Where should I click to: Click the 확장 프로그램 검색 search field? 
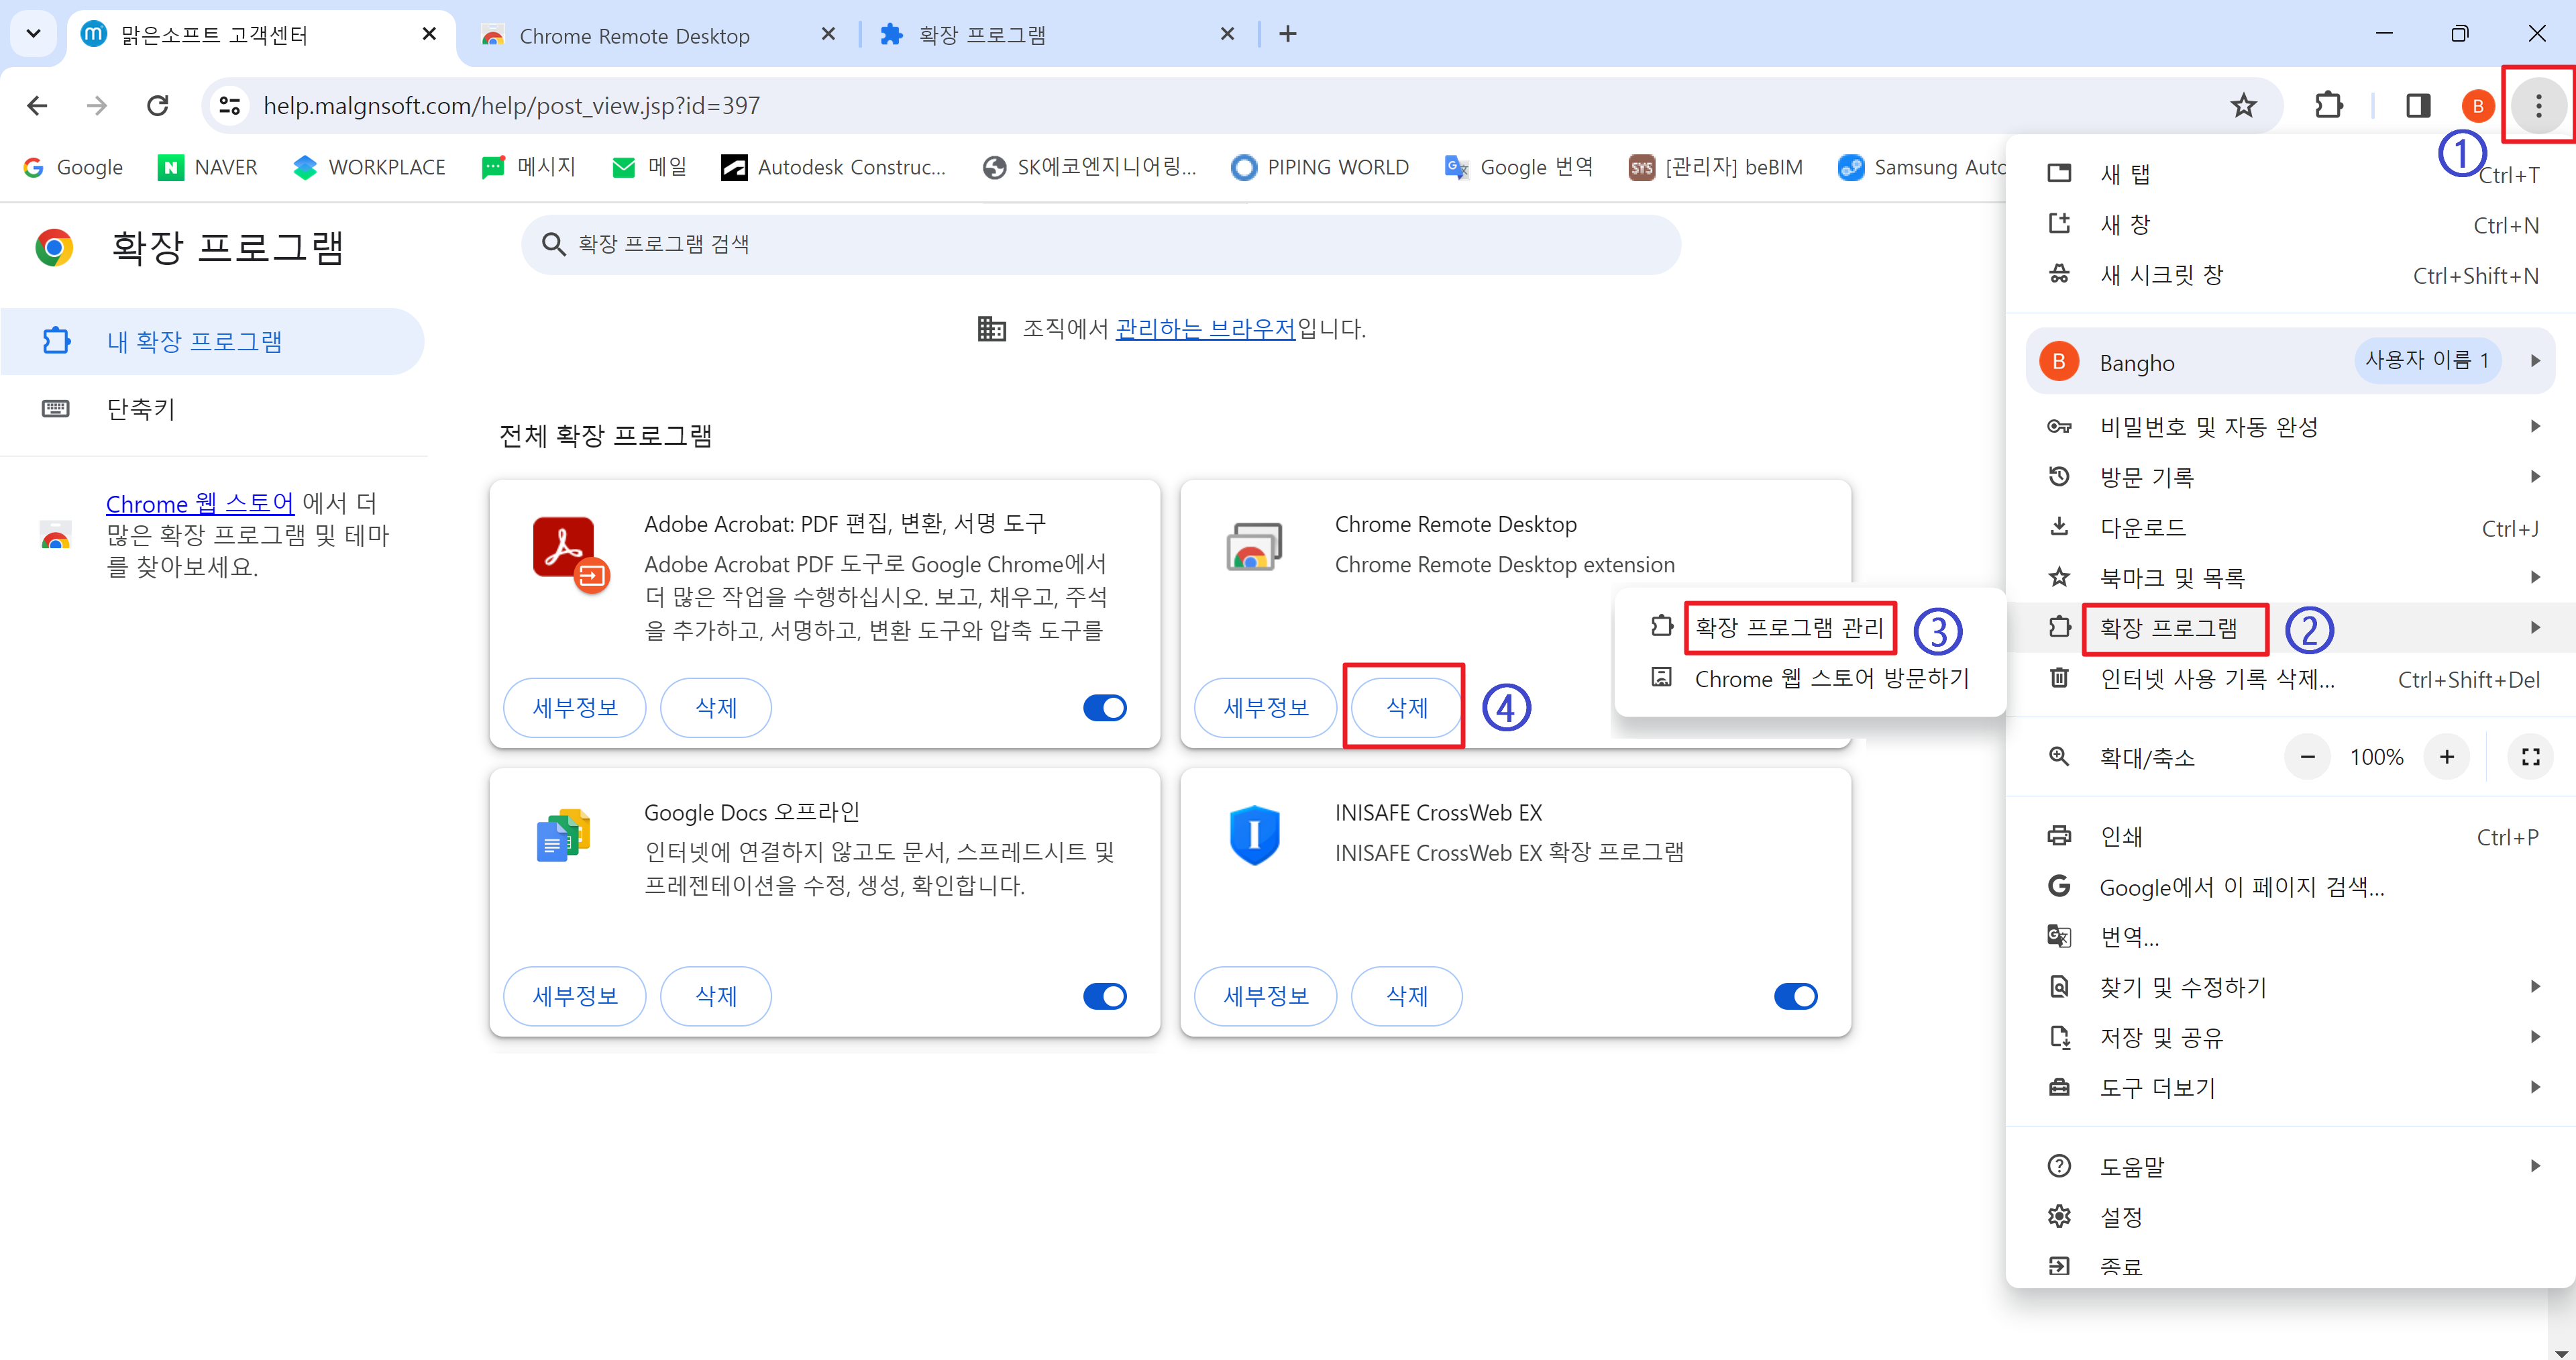point(1100,244)
